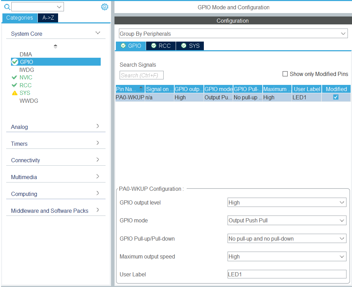Select GPIO in the System Core list
This screenshot has width=352, height=287.
point(26,62)
